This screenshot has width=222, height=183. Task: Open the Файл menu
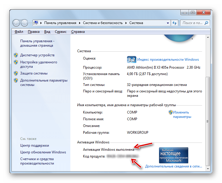19,32
